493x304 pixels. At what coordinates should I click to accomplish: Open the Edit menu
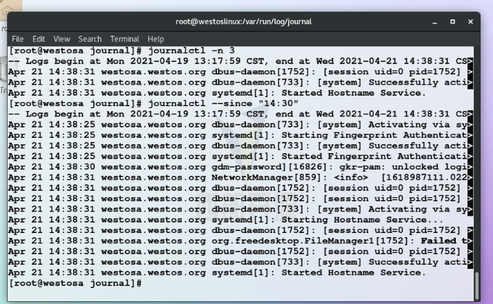(39, 39)
